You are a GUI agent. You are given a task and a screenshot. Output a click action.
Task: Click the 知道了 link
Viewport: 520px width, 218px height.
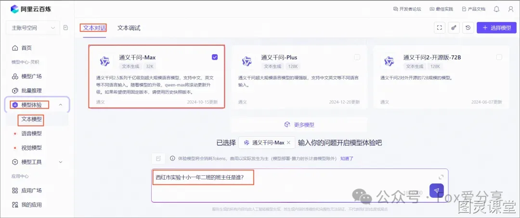pyautogui.click(x=347, y=158)
